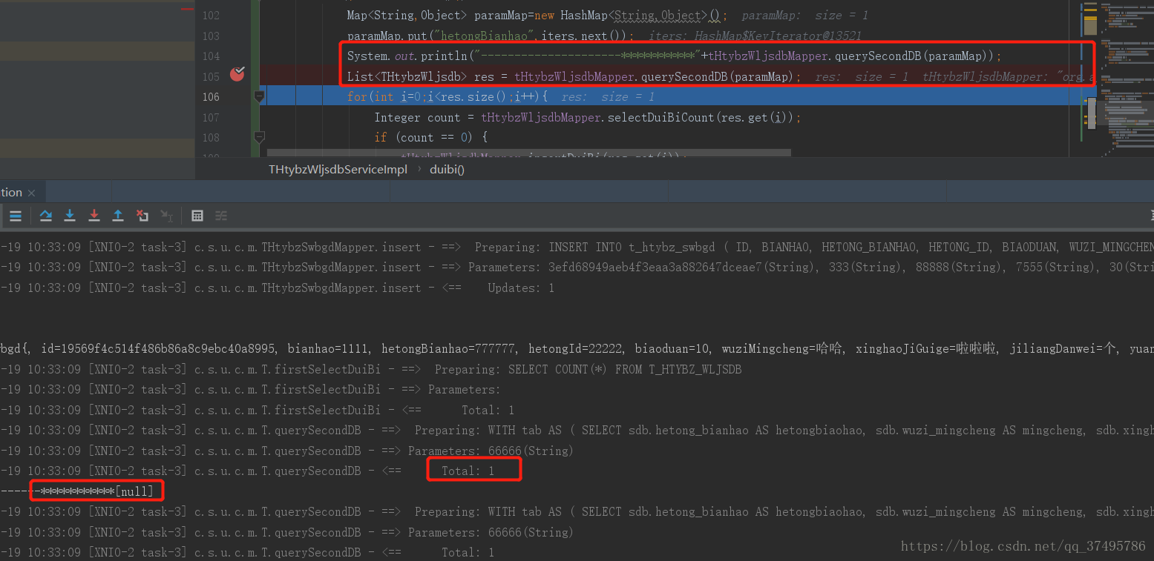Click the trace settings icon at toolbar right
This screenshot has height=561, width=1154.
point(220,216)
